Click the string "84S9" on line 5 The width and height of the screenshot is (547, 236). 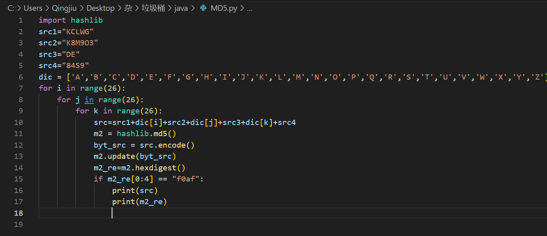[x=76, y=65]
